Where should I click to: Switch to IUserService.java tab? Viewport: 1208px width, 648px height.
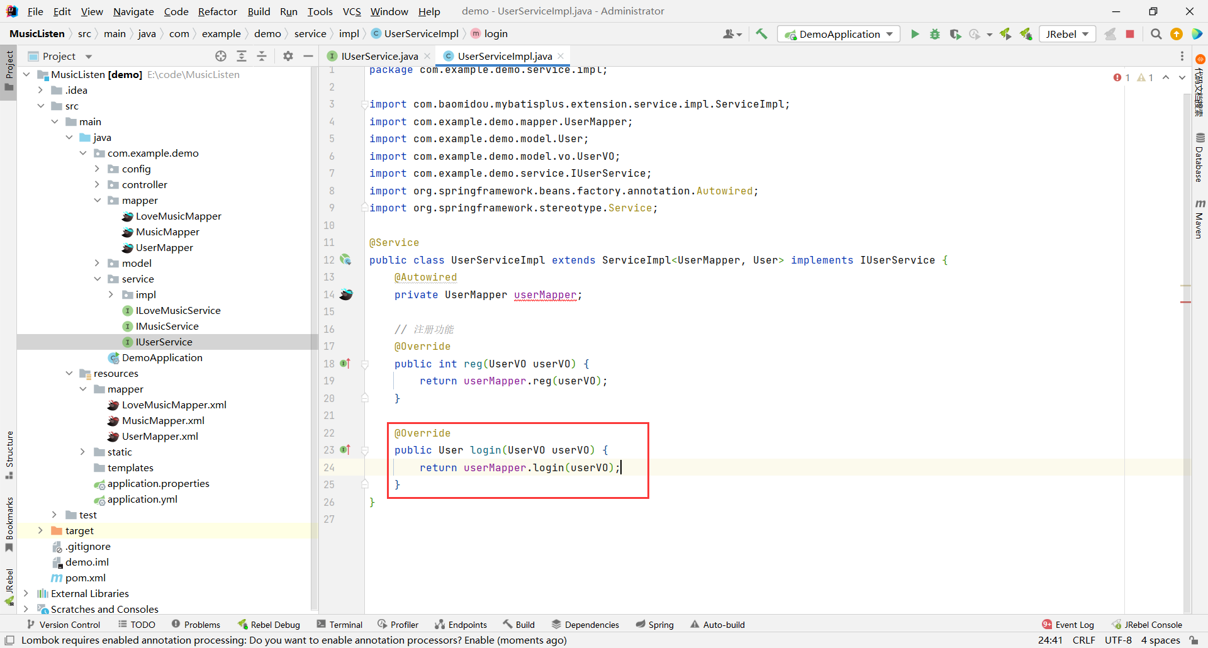pos(379,56)
